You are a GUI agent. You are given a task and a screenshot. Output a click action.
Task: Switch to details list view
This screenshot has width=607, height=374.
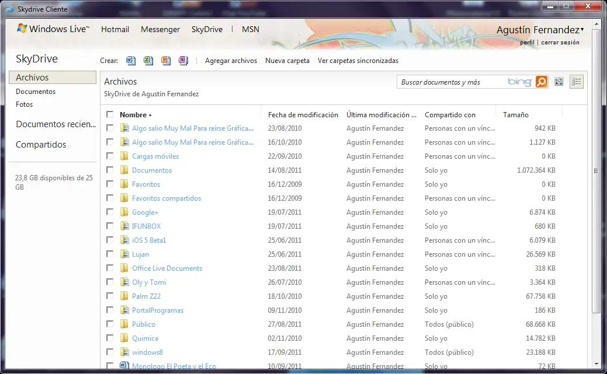pyautogui.click(x=577, y=82)
